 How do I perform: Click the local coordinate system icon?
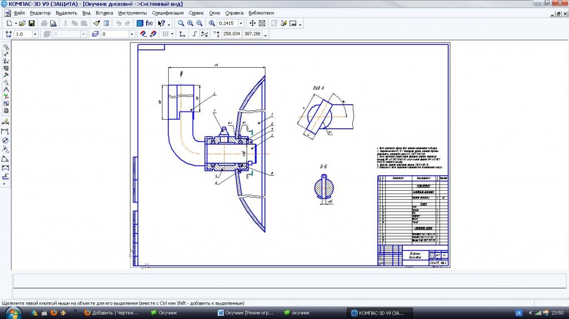tap(182, 34)
